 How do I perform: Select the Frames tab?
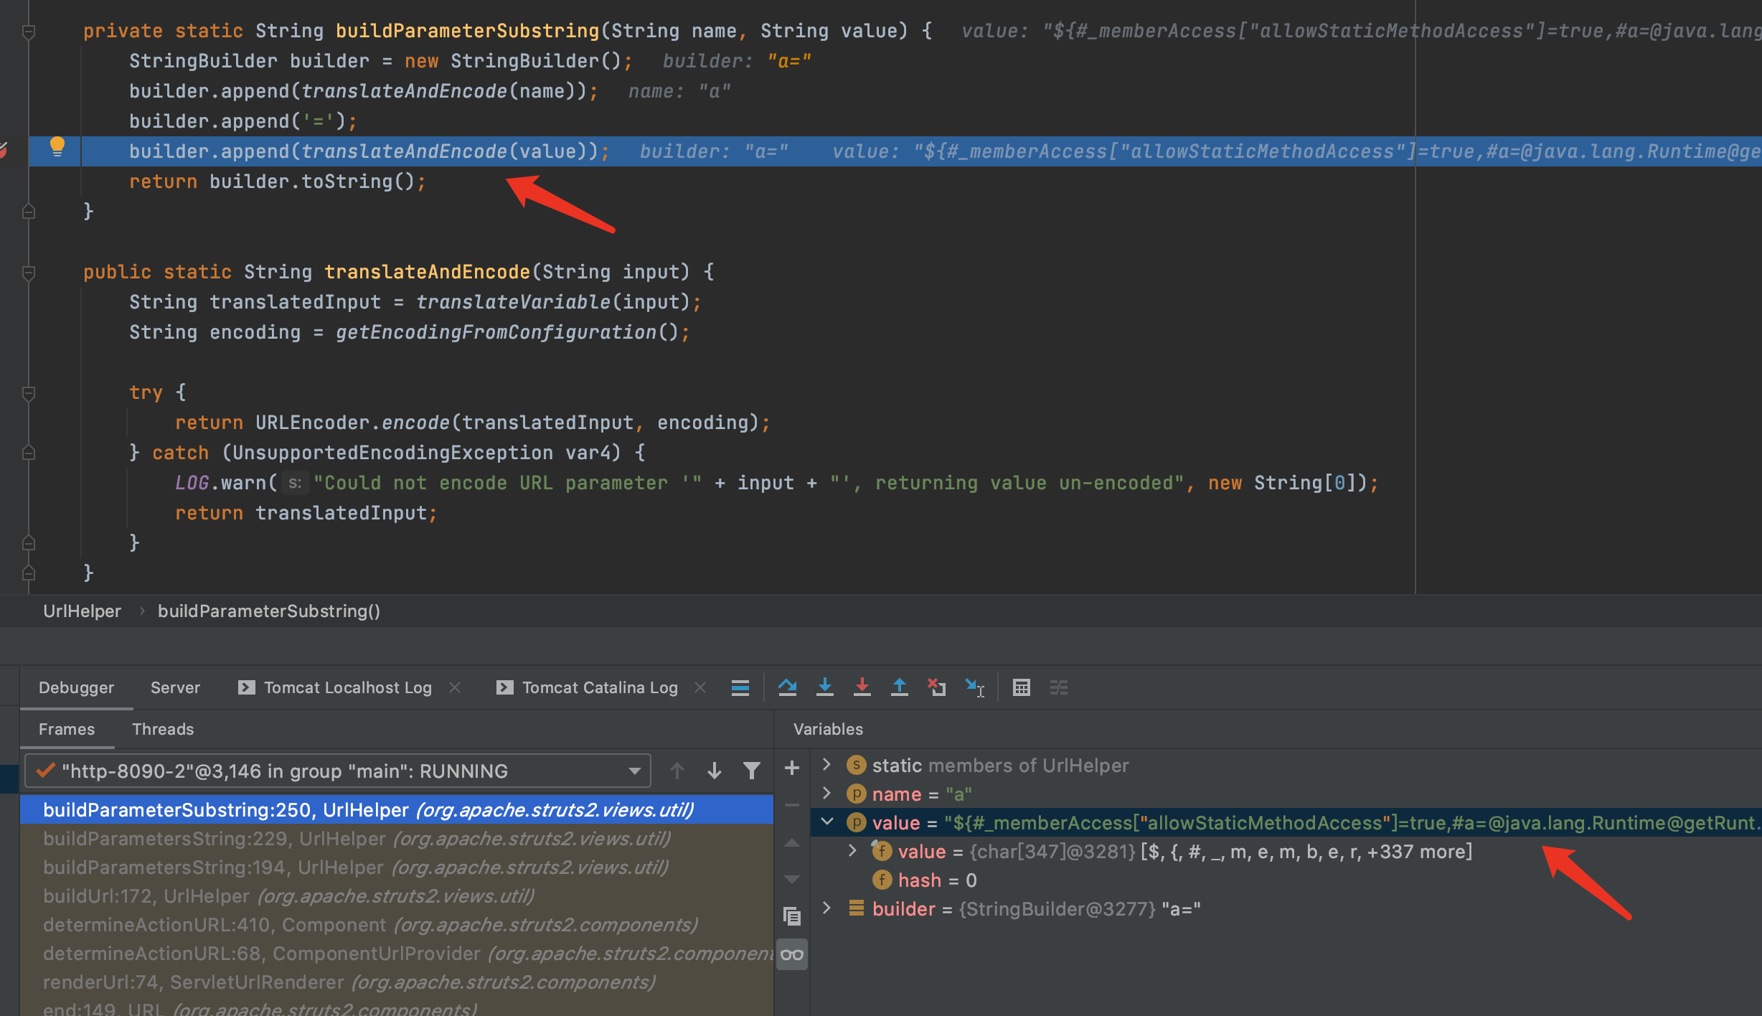[x=67, y=729]
